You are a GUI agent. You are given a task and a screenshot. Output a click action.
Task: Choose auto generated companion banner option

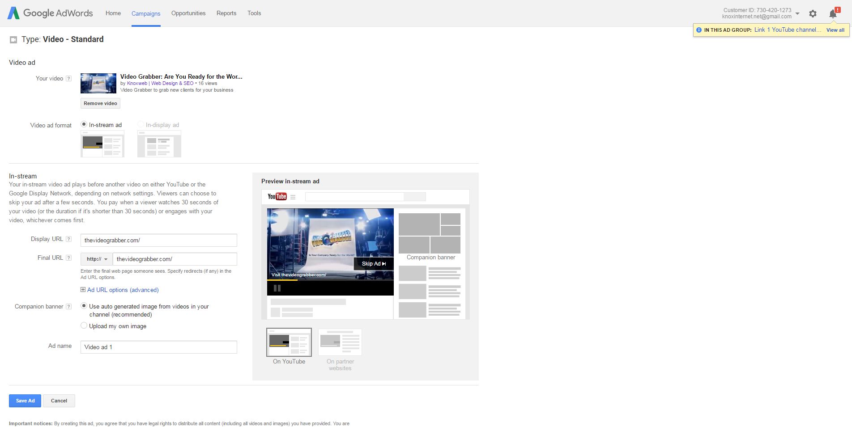click(x=84, y=306)
